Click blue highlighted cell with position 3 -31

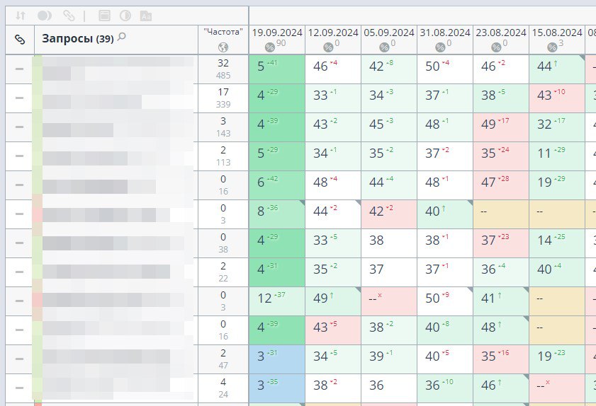click(277, 359)
